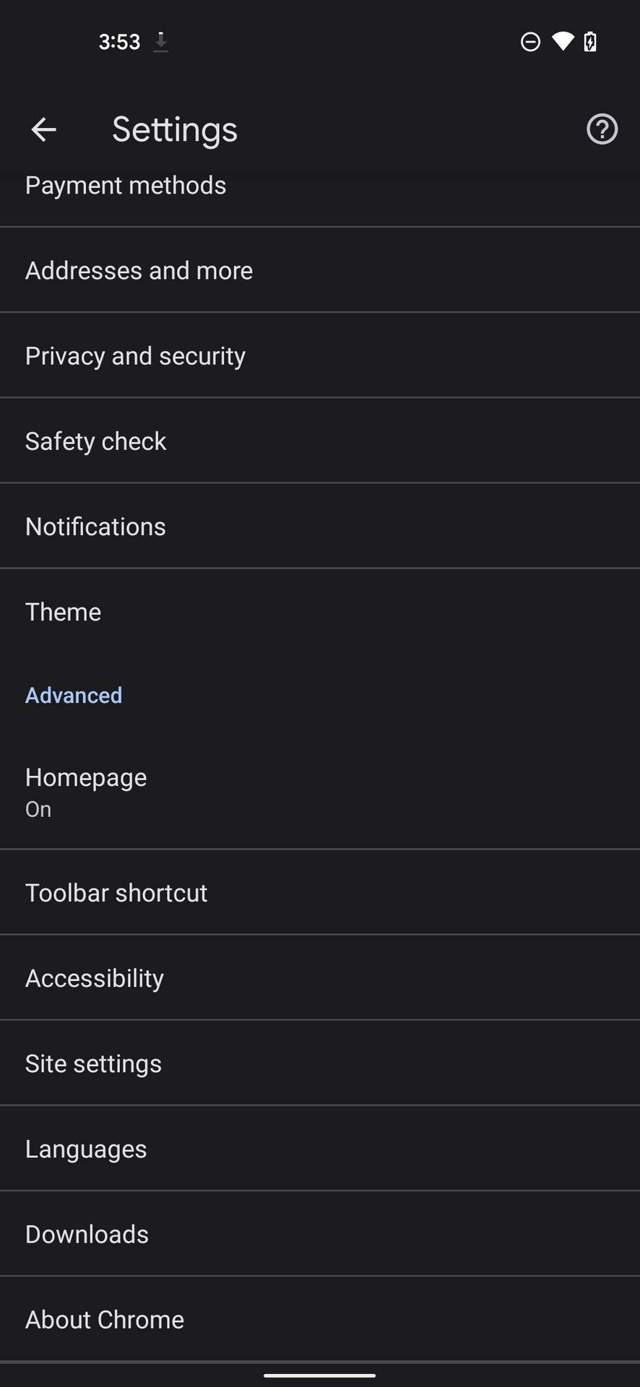Tap the Do Not Disturb status icon
Screen dimensions: 640x1387
(530, 42)
